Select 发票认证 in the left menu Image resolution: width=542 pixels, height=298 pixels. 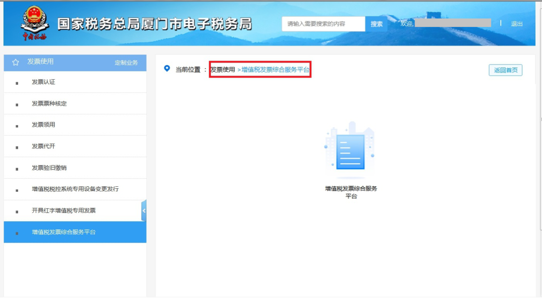coord(44,82)
